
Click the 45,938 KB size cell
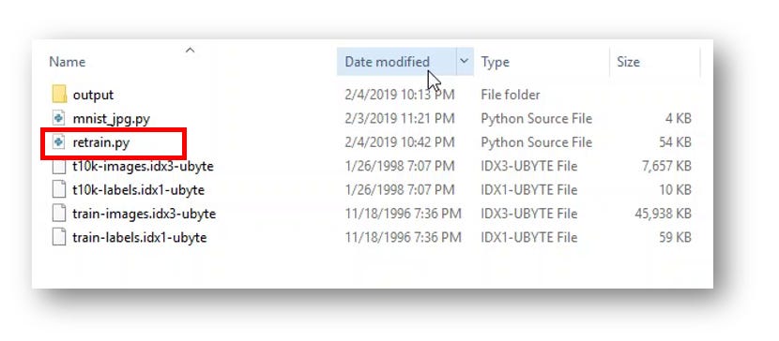coord(663,215)
